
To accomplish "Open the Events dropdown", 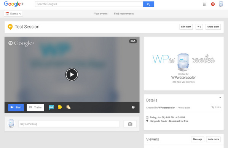I will (x=13, y=14).
